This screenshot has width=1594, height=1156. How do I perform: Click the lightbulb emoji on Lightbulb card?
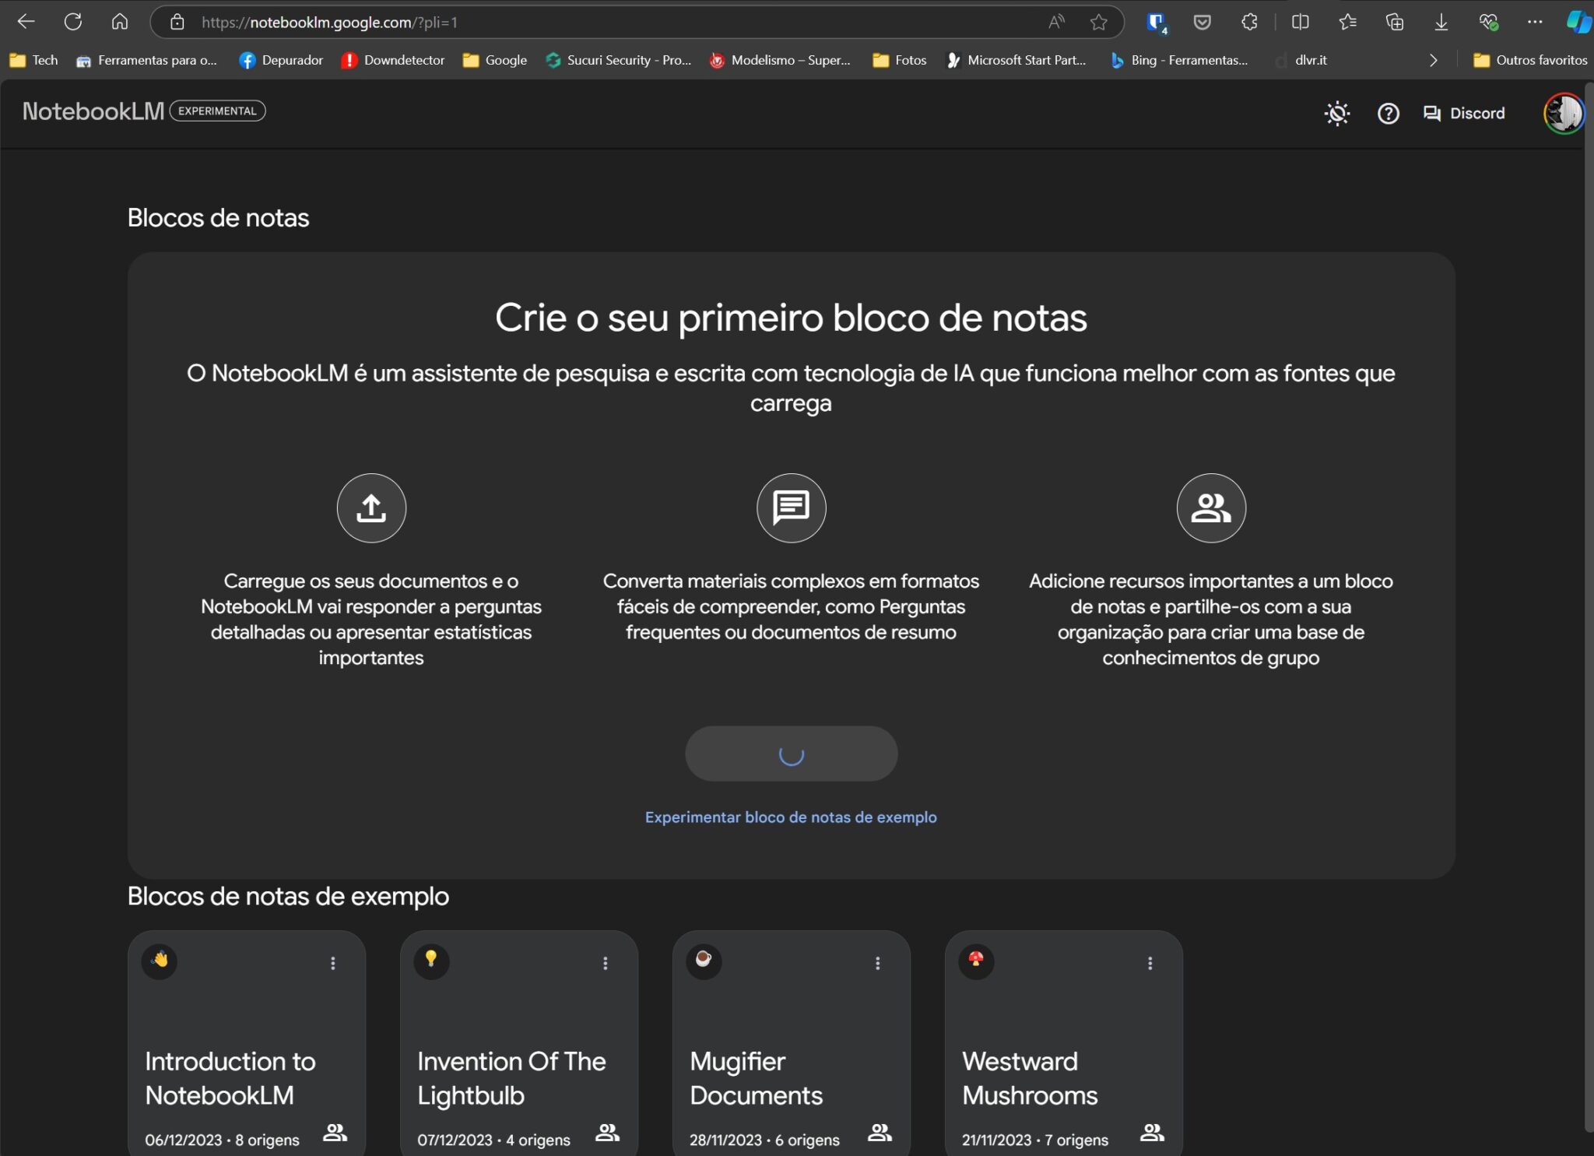click(431, 961)
